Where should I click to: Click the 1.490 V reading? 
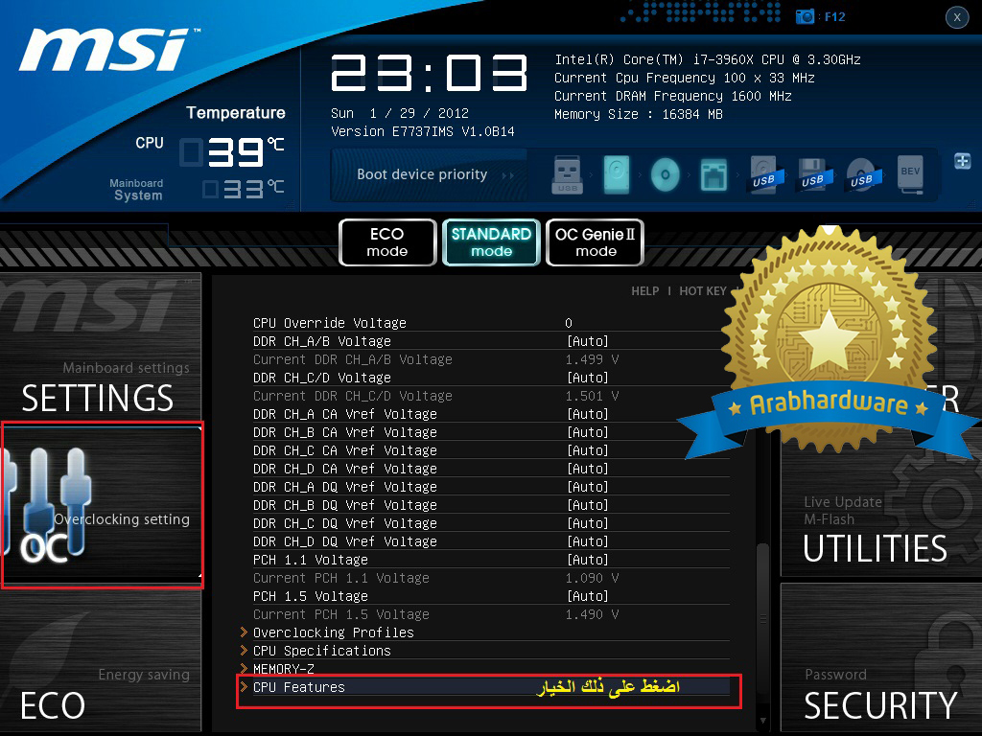[x=592, y=614]
